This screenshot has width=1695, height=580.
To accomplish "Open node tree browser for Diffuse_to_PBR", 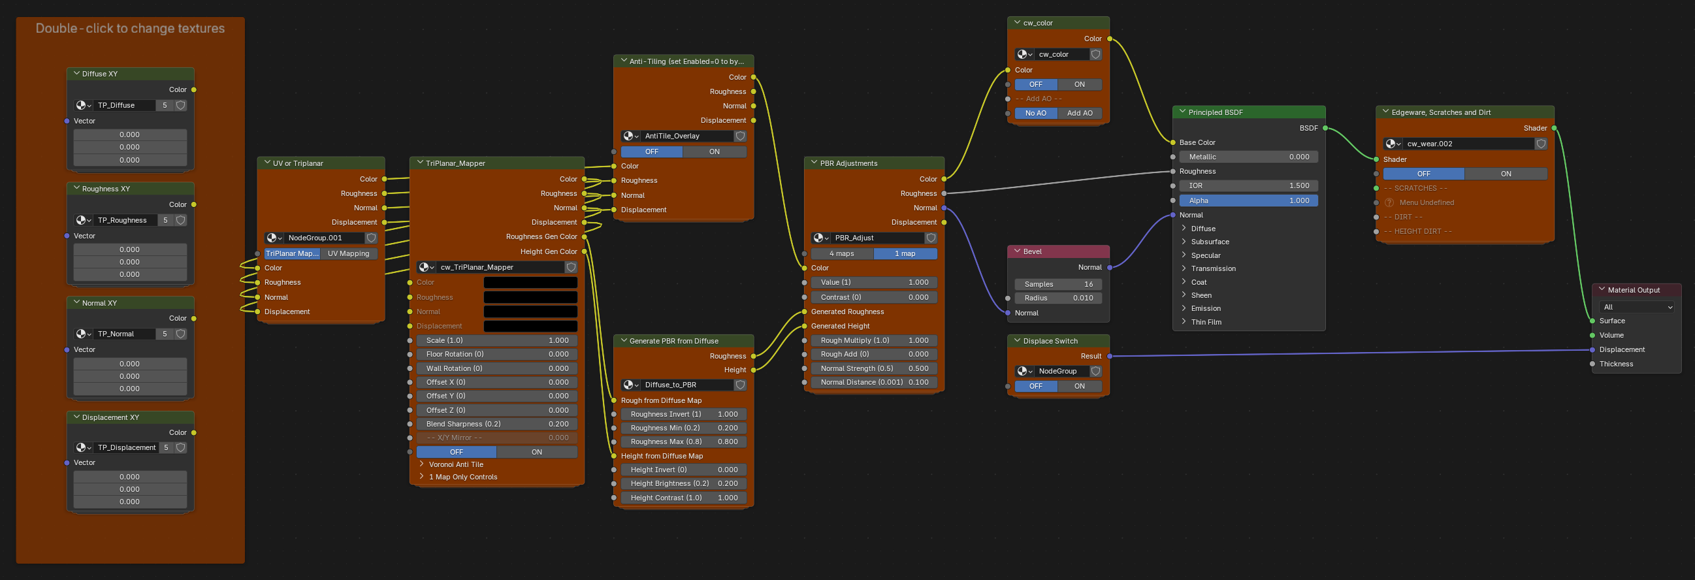I will click(631, 385).
